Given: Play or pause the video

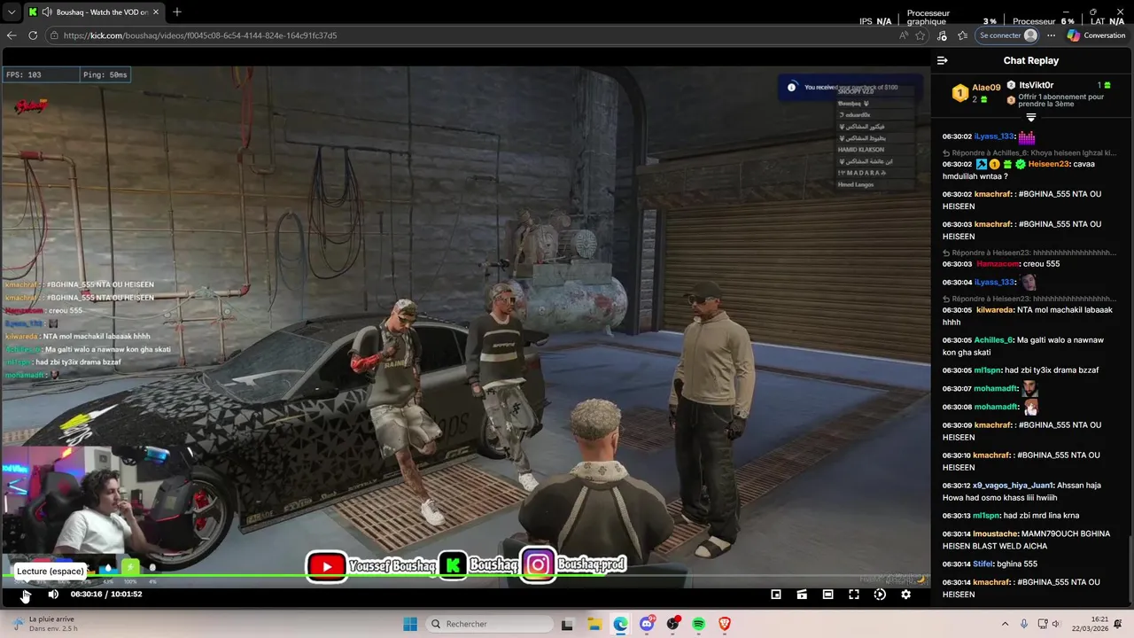Looking at the screenshot, I should coord(26,595).
